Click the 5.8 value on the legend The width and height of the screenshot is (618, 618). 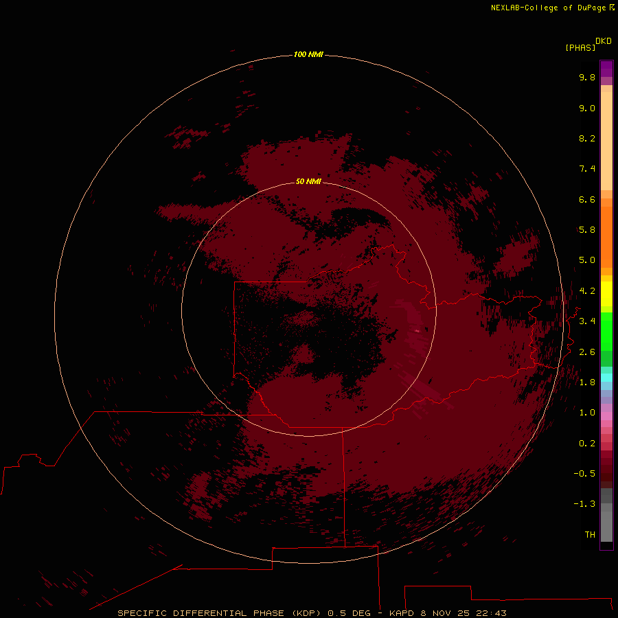point(587,230)
